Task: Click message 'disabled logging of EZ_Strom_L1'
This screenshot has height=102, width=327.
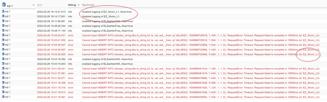Action: tap(101, 17)
